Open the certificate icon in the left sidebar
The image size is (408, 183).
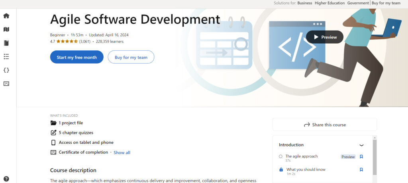[6, 84]
